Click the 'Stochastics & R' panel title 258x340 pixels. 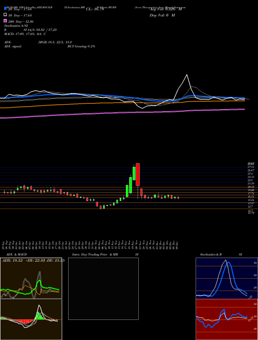(211, 254)
